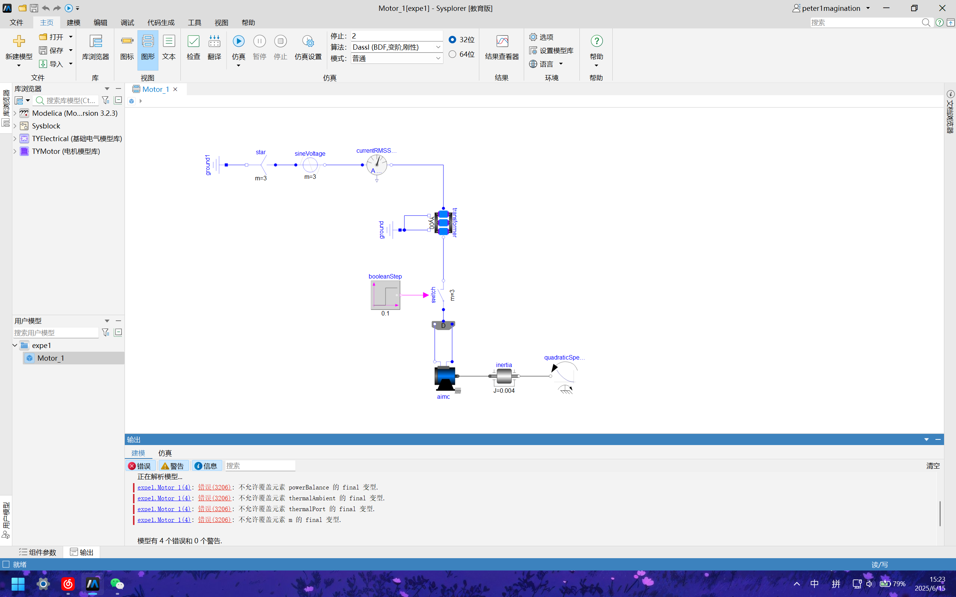Screen dimensions: 956x597
Task: Open the Windows Start menu
Action: click(x=18, y=584)
